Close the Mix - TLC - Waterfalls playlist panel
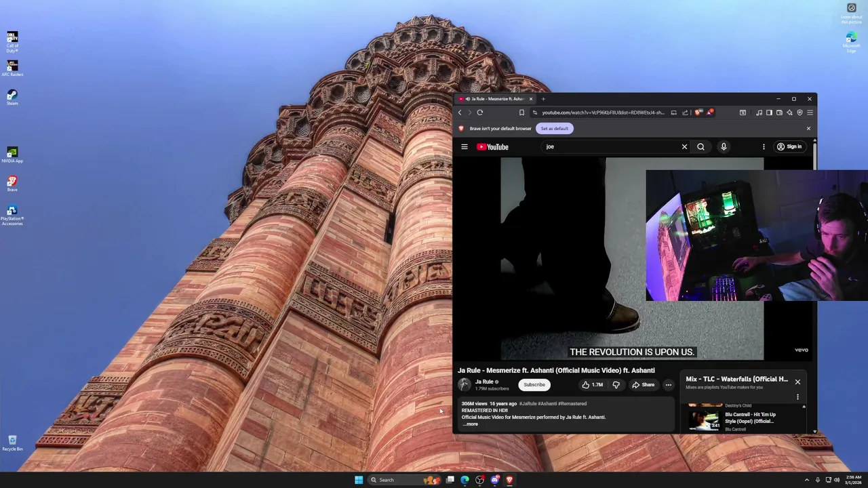This screenshot has width=868, height=488. coord(797,382)
